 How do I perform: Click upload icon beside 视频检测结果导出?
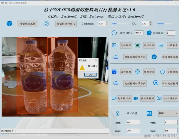click(116, 83)
